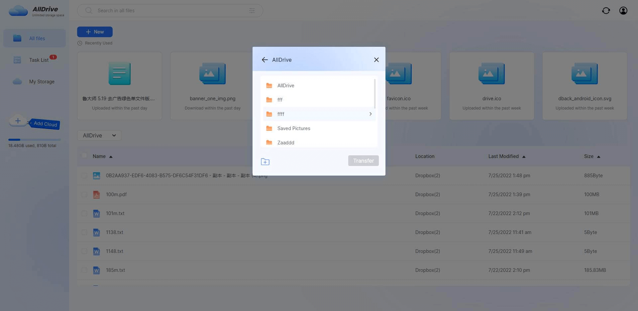This screenshot has width=638, height=311.
Task: Open the 1148.txt file name
Action: click(x=115, y=251)
